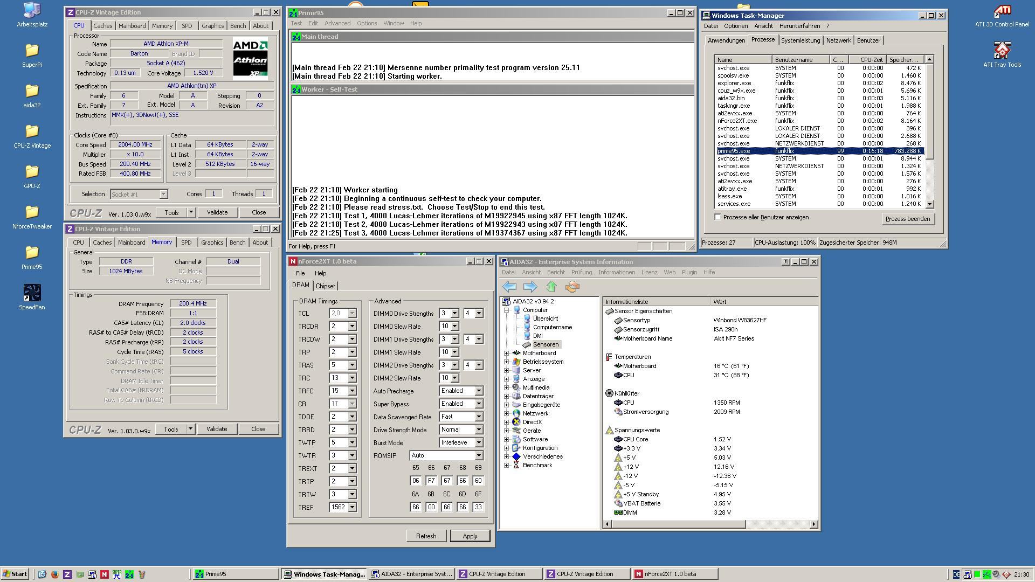Open SuperPi desktop folder icon
Image resolution: width=1035 pixels, height=582 pixels.
[x=32, y=55]
